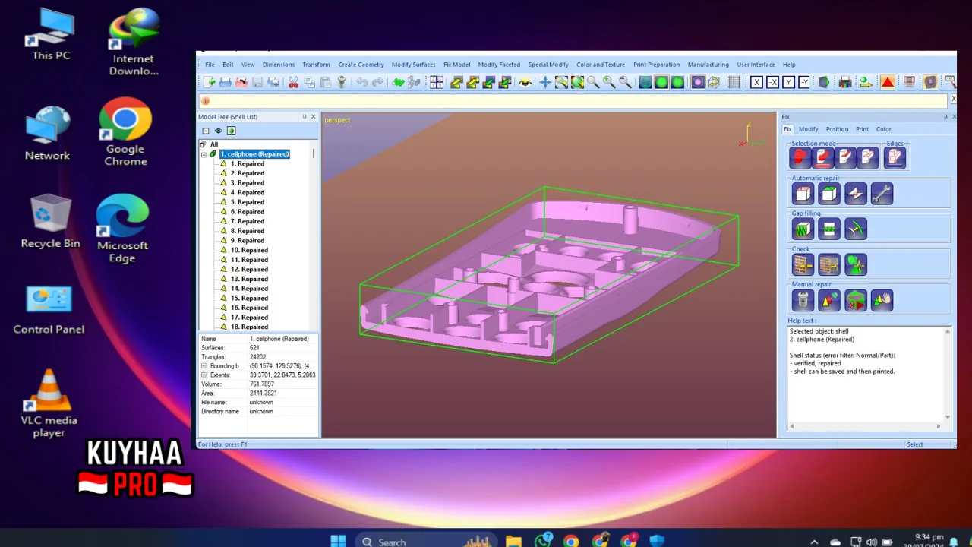Open the Fix Model menu
Screen dimensions: 972x547
[457, 65]
